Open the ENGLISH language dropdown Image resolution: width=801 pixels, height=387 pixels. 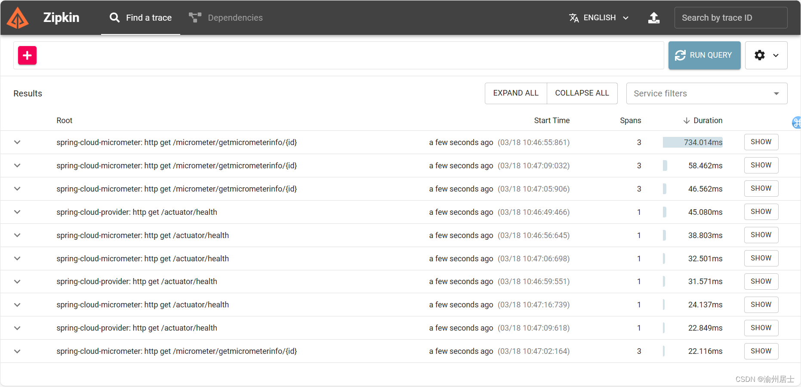pyautogui.click(x=599, y=18)
